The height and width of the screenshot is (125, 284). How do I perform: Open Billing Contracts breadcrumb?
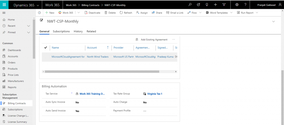[x=90, y=5]
